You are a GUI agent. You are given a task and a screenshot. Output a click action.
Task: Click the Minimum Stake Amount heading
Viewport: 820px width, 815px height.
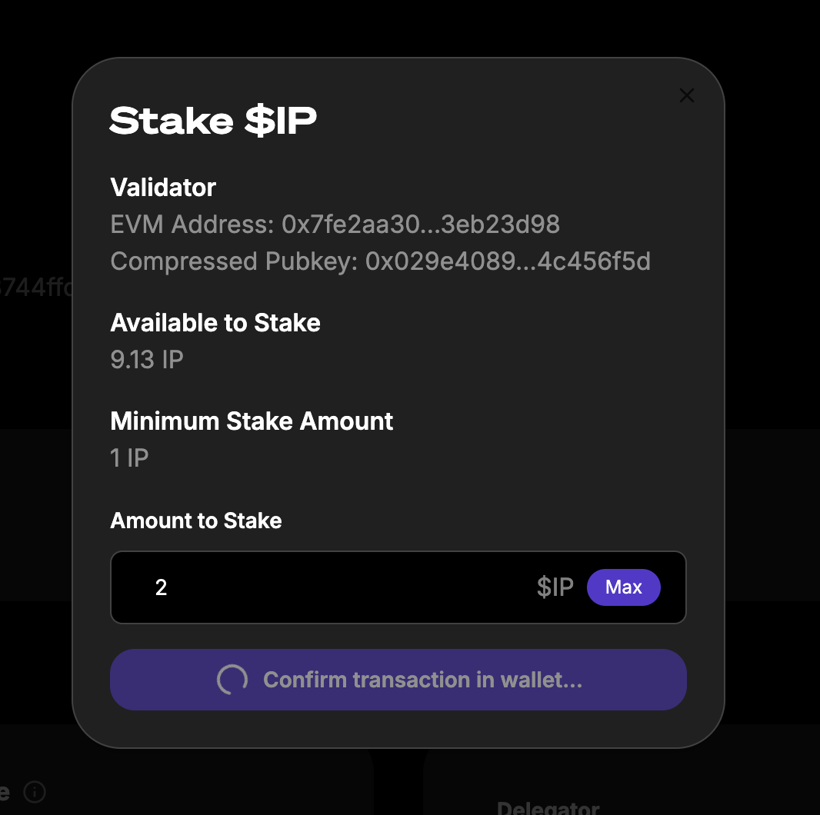click(x=252, y=421)
